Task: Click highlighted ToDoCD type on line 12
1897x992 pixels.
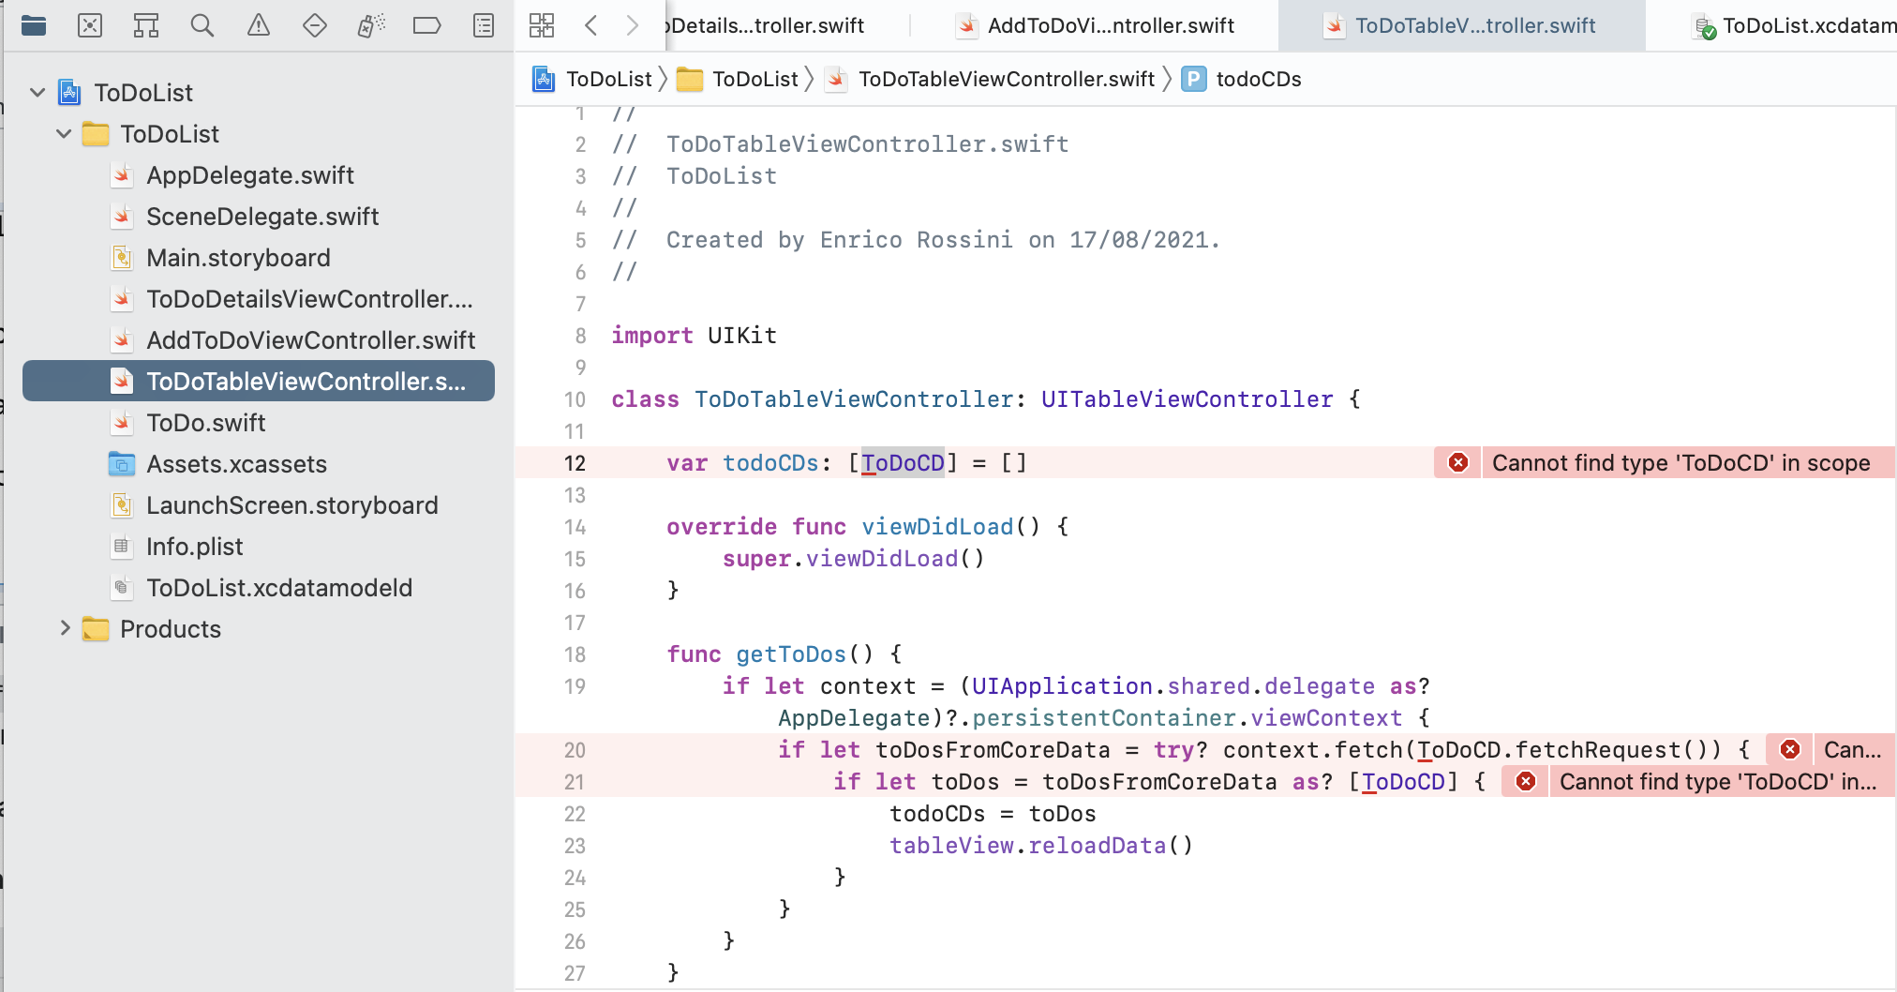Action: click(x=903, y=462)
